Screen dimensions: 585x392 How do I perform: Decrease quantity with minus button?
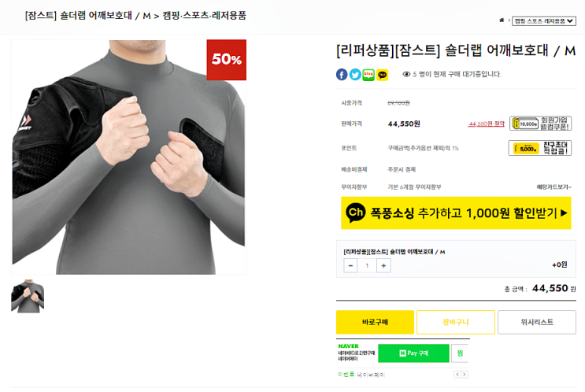(x=350, y=265)
